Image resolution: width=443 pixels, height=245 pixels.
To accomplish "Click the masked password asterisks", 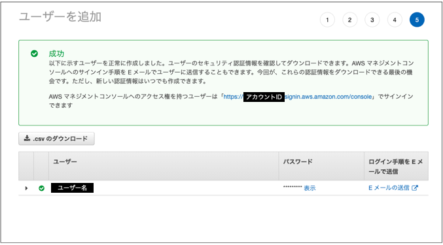I will [292, 188].
